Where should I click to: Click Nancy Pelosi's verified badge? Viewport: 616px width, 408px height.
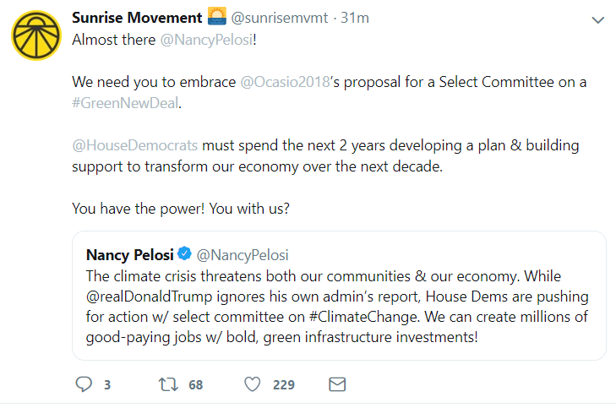[183, 254]
